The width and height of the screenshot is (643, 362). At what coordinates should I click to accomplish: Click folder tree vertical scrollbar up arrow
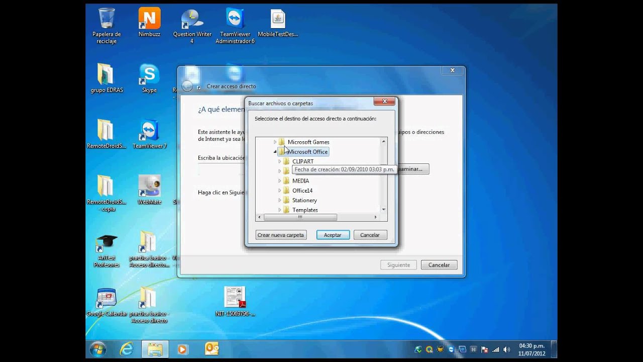click(384, 141)
